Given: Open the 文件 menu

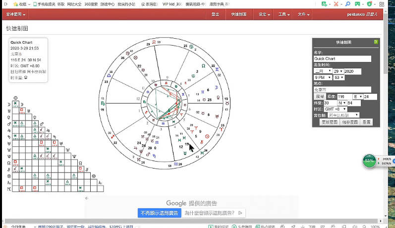Looking at the screenshot, I should pos(304,14).
